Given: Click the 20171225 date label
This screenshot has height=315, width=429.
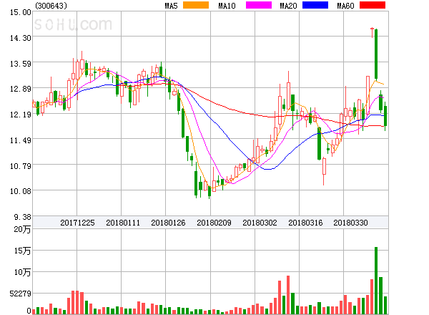Looking at the screenshot, I should click(77, 223).
